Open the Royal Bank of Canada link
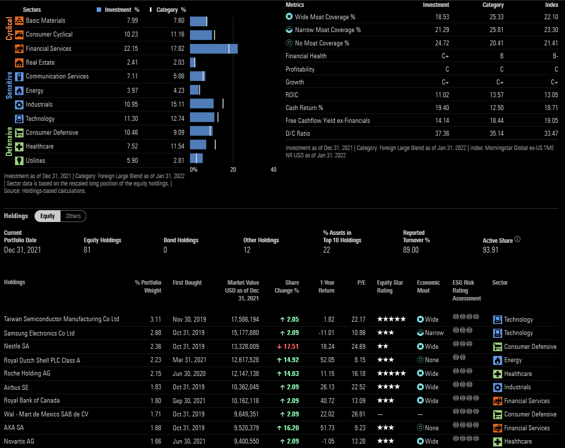This screenshot has width=565, height=448. pyautogui.click(x=32, y=401)
